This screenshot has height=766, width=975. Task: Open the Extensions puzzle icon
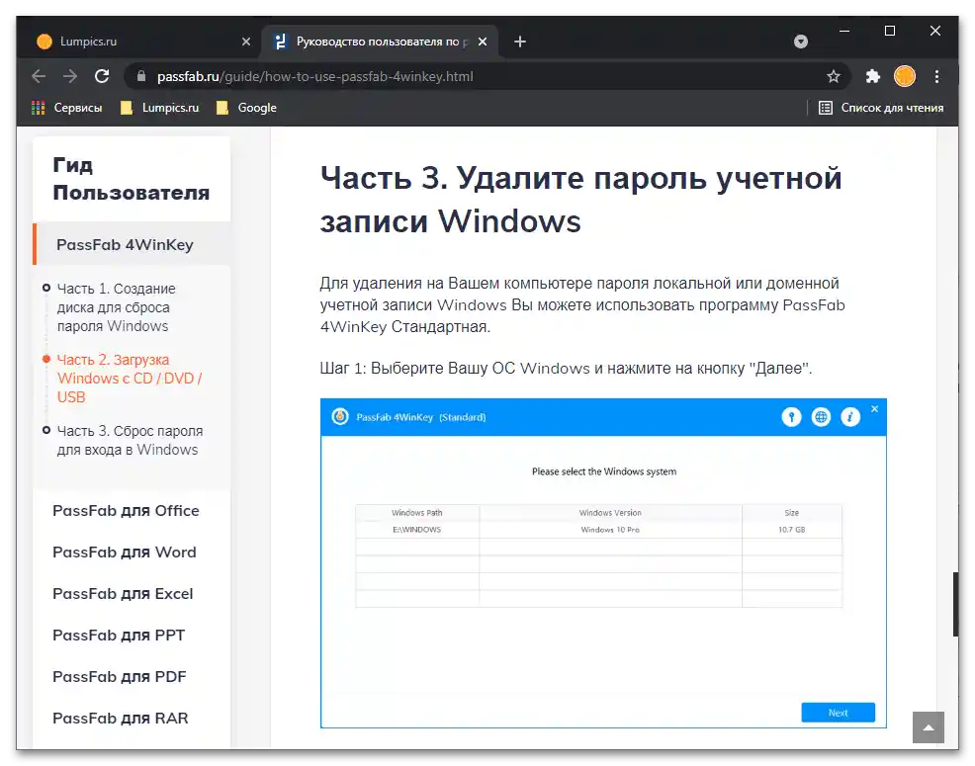[x=873, y=76]
